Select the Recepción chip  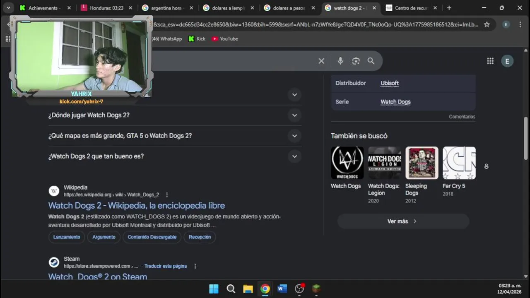[x=200, y=237]
